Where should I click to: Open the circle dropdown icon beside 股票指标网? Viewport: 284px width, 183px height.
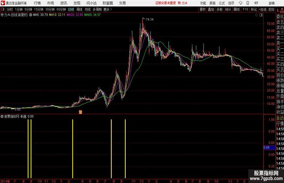[x=2, y=116]
